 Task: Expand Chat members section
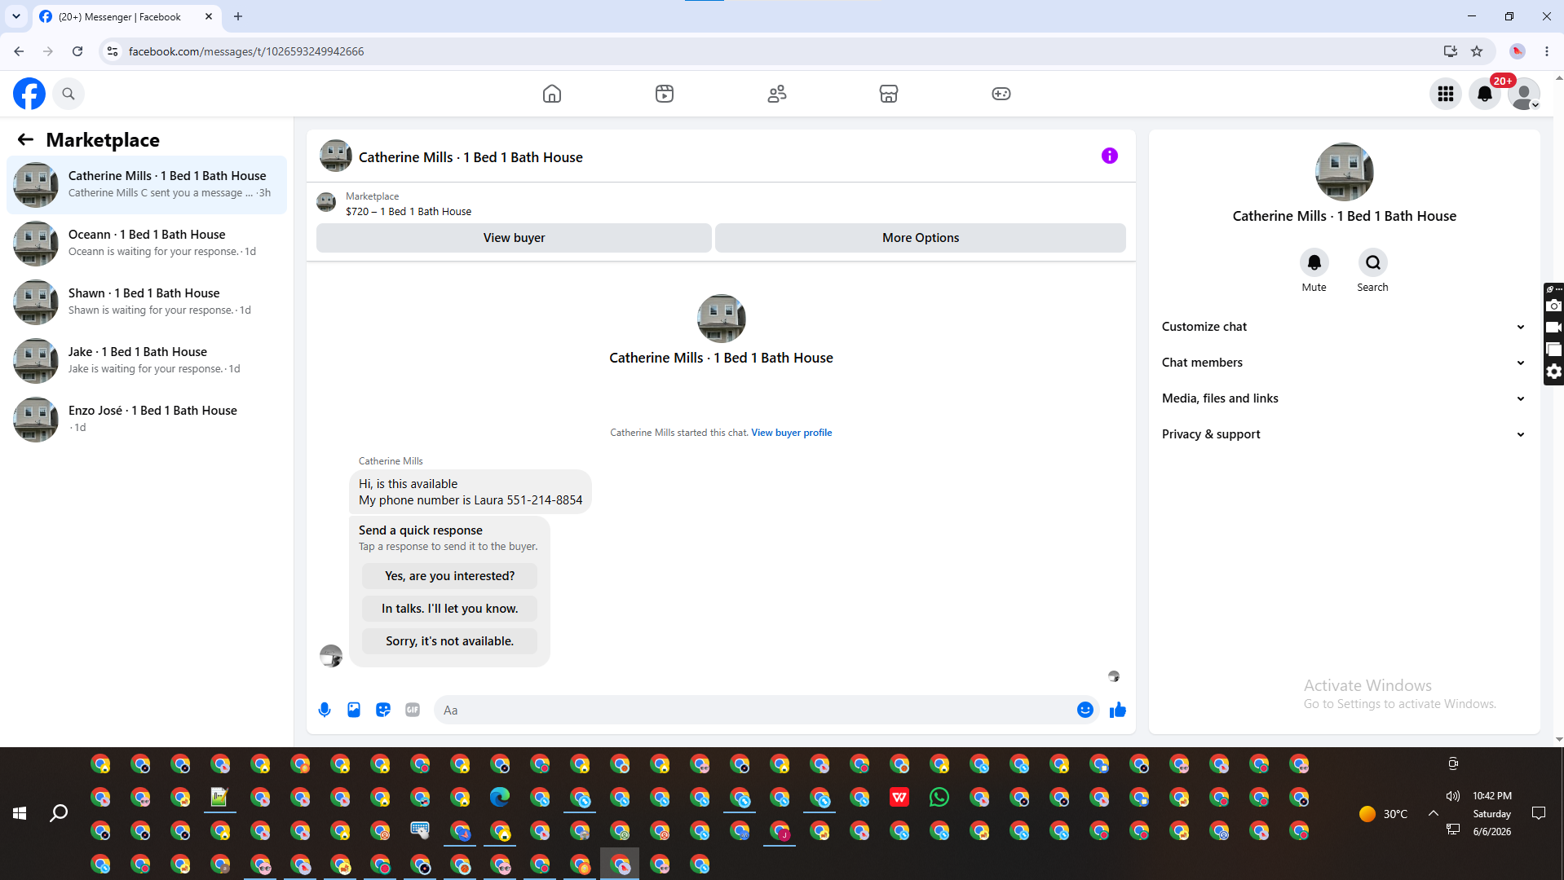[x=1344, y=363]
